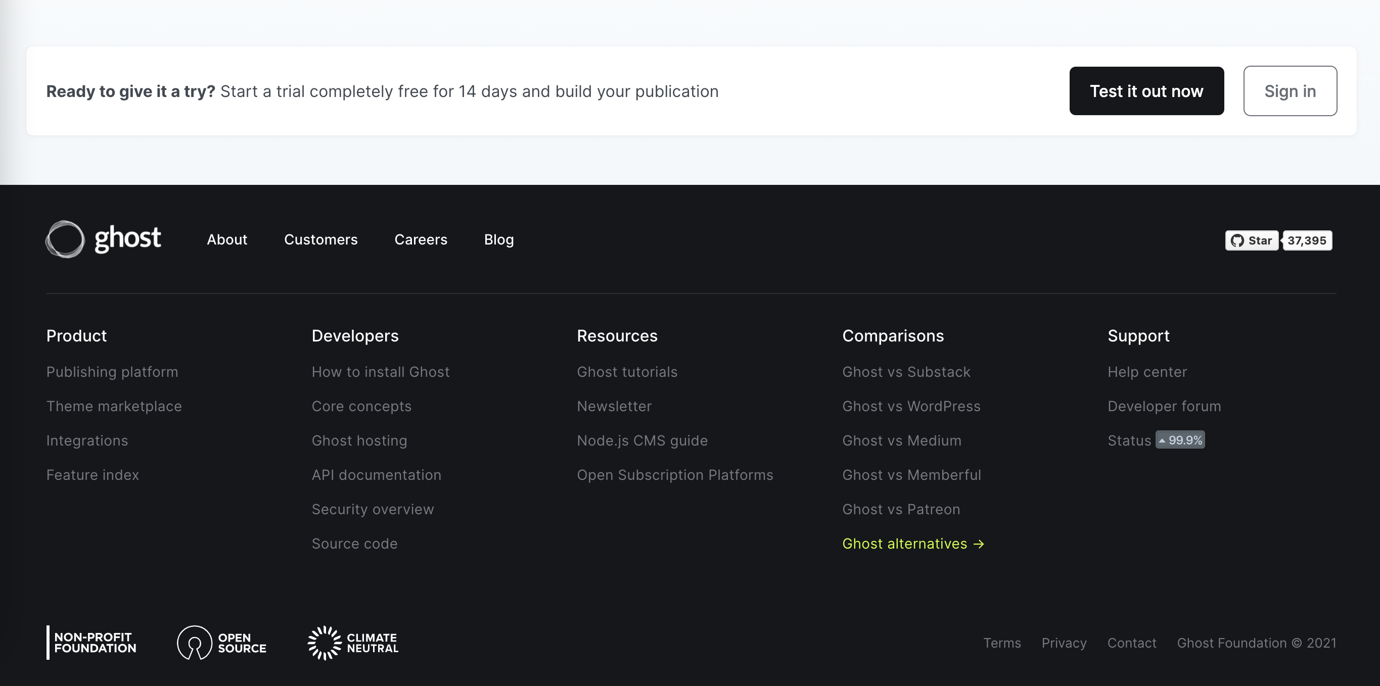1380x686 pixels.
Task: Click the Open Source logo
Action: tap(222, 643)
